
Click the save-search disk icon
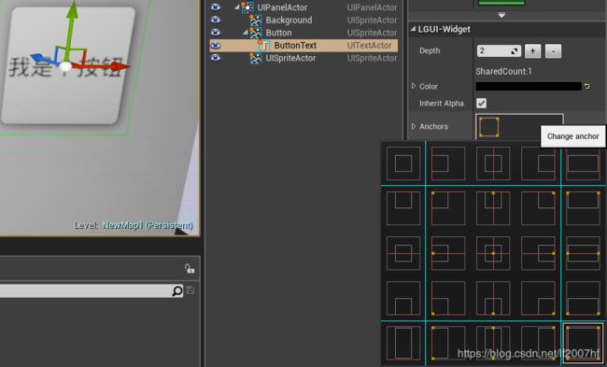pyautogui.click(x=191, y=290)
